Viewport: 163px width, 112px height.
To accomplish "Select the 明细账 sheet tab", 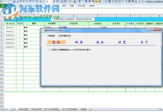I will [84, 109].
